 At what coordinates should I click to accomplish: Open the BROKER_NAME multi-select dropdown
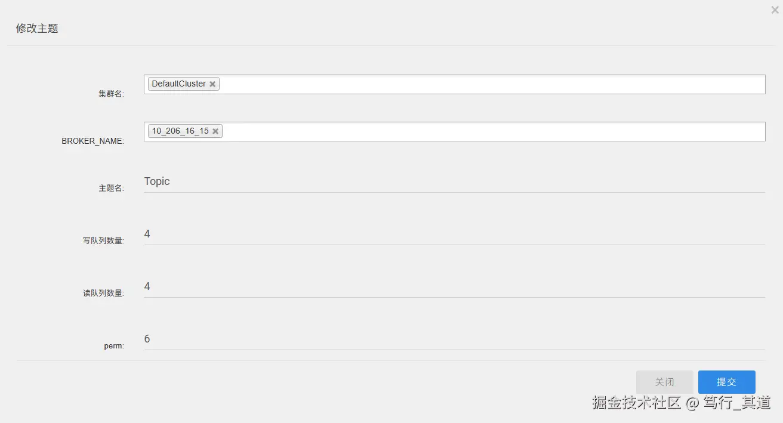tap(489, 131)
